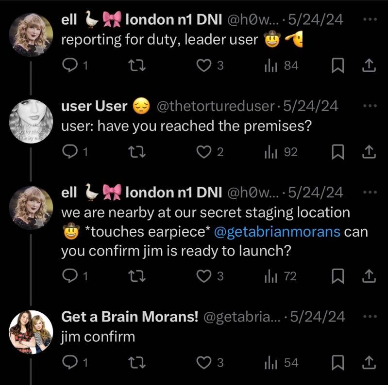Open more options on thetortureduser's tweet
The width and height of the screenshot is (388, 385).
coord(370,106)
